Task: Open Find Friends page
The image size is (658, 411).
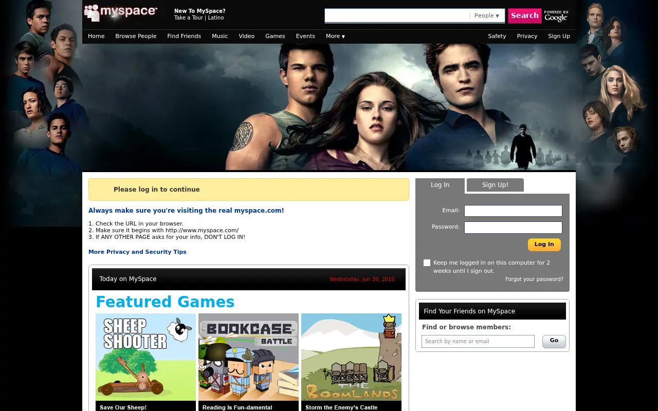Action: [184, 36]
